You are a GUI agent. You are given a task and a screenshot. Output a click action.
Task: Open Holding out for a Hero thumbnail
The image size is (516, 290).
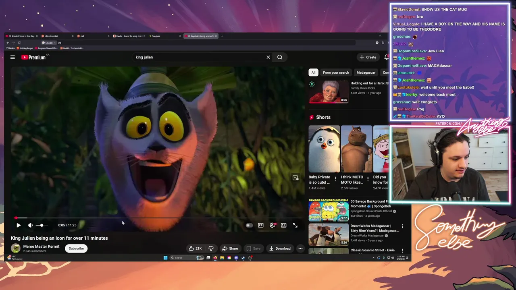pyautogui.click(x=329, y=92)
